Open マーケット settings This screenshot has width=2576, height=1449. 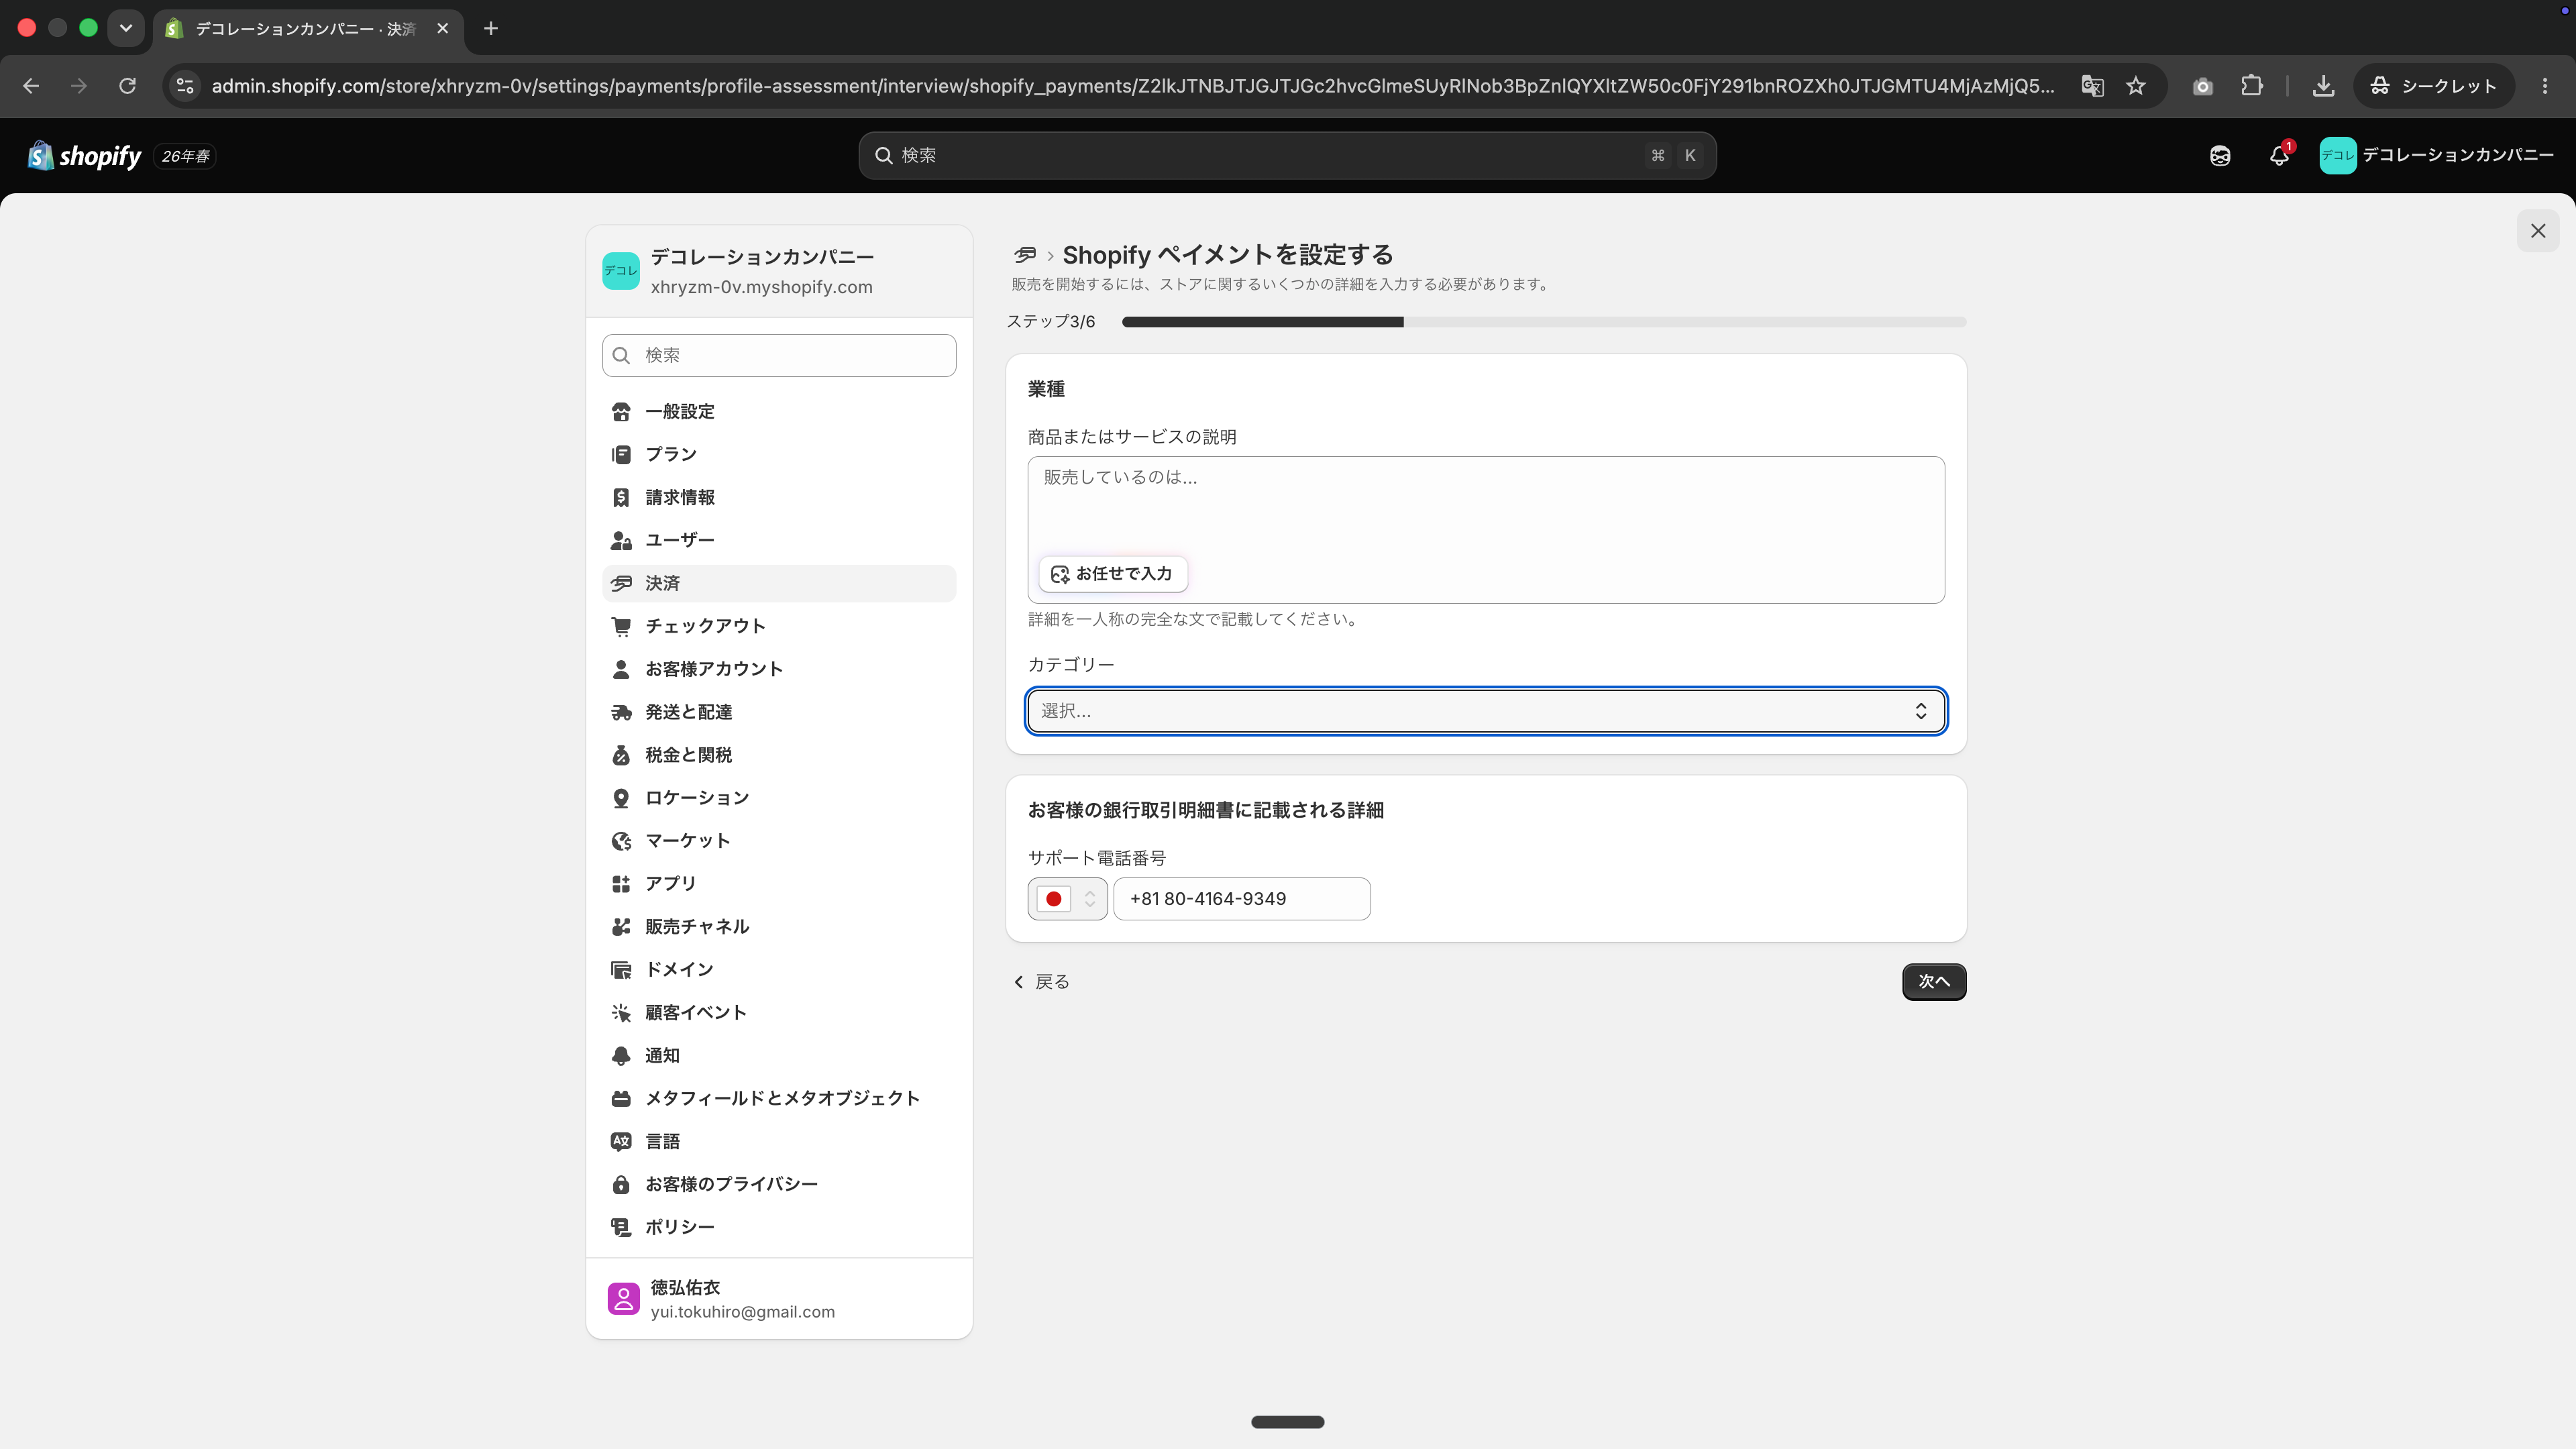pyautogui.click(x=779, y=841)
